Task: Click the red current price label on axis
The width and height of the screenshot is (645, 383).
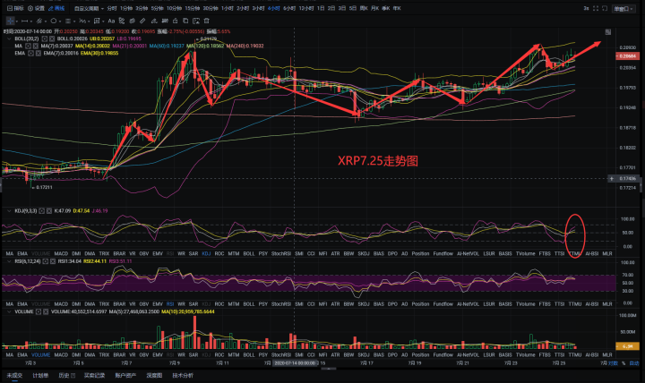Action: tap(627, 55)
